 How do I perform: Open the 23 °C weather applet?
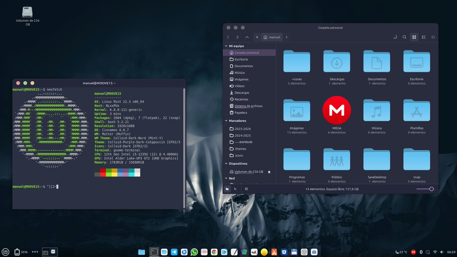pyautogui.click(x=401, y=252)
